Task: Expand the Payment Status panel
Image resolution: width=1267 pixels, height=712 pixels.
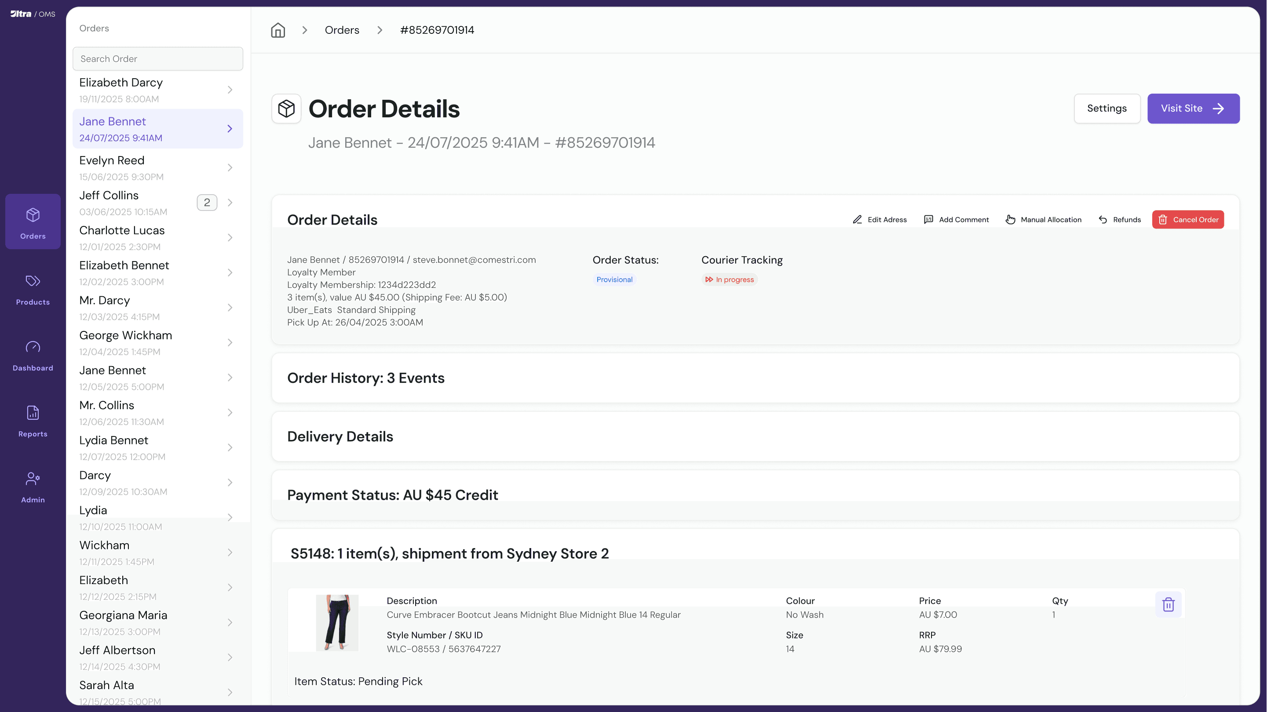Action: coord(755,494)
